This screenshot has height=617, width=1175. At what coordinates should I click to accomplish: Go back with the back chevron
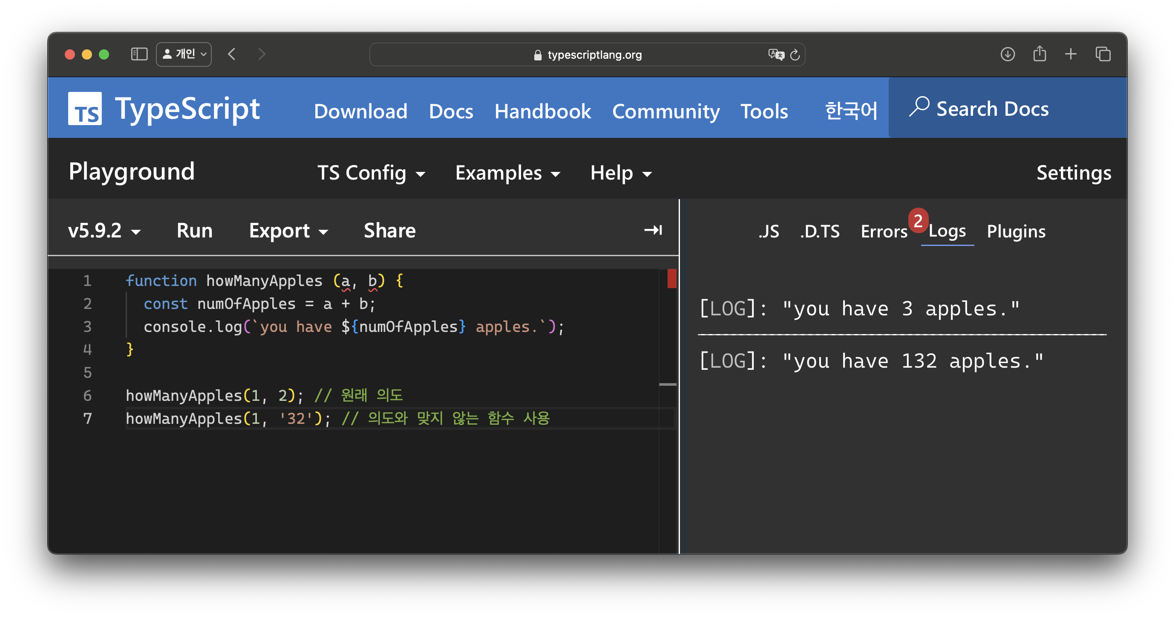coord(232,54)
